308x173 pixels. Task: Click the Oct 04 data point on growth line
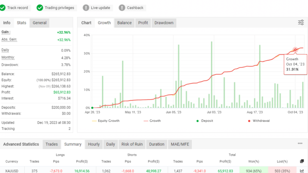point(295,50)
